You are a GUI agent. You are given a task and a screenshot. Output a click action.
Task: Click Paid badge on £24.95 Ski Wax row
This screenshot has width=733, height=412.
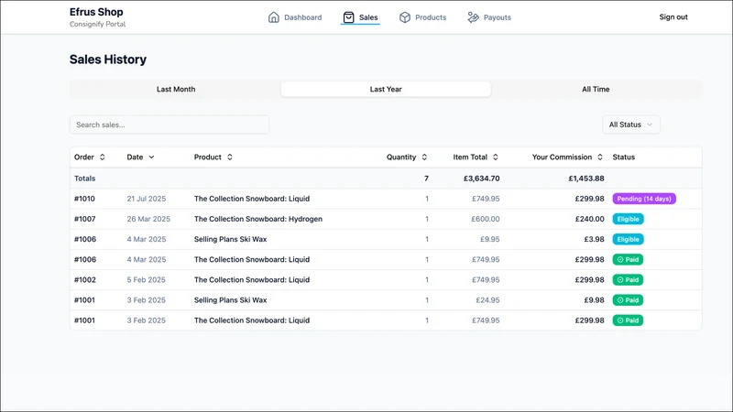coord(628,300)
